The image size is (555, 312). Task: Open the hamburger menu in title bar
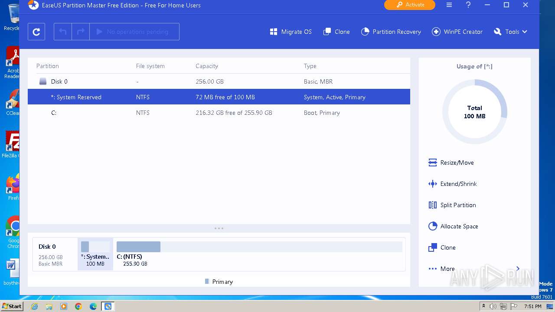tap(449, 5)
